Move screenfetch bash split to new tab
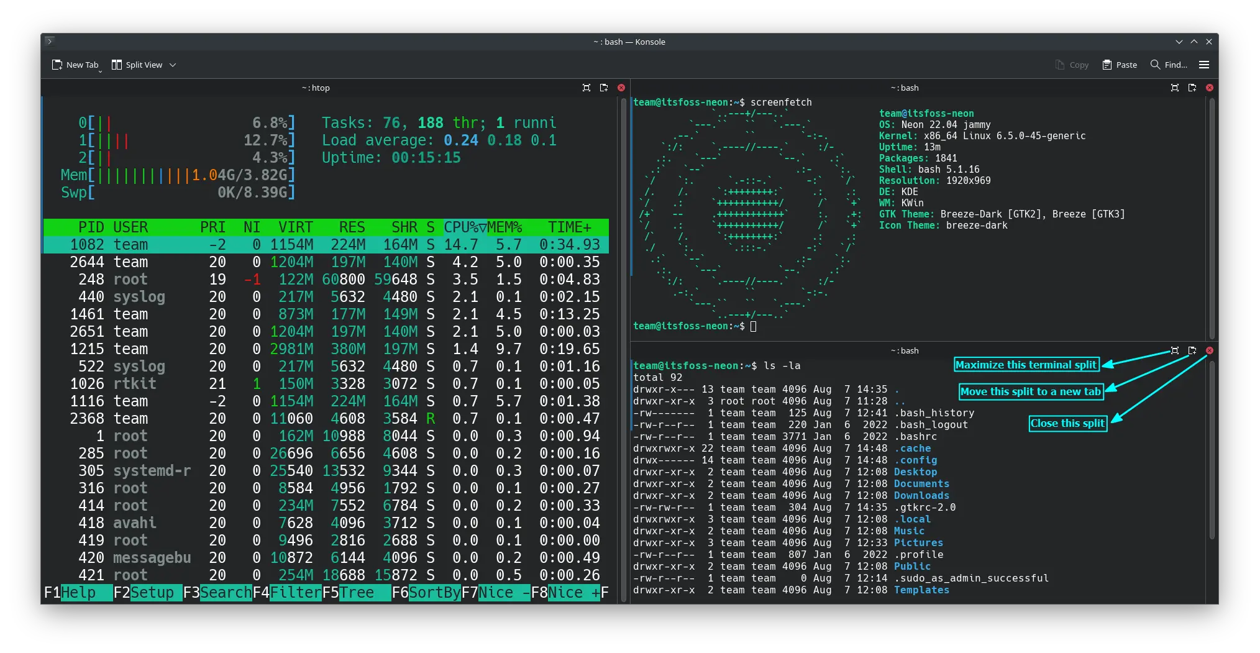The image size is (1260, 653). tap(1192, 88)
